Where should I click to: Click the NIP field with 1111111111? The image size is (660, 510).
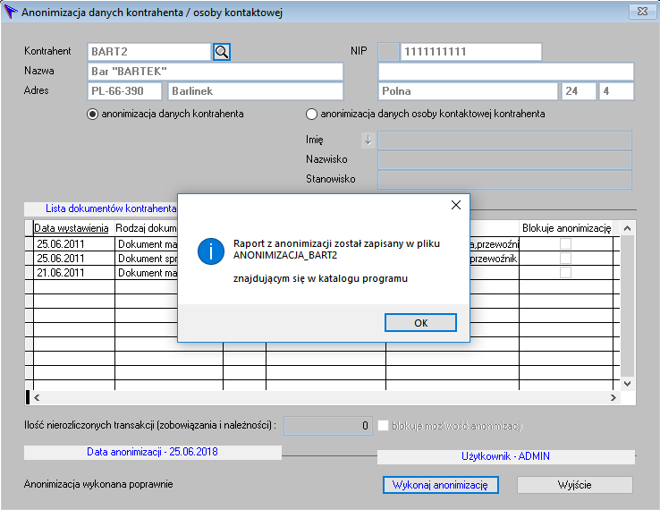point(470,52)
